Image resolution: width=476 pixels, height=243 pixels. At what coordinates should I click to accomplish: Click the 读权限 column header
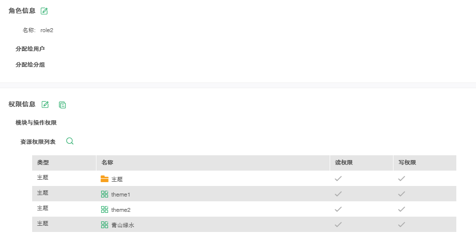[344, 163]
